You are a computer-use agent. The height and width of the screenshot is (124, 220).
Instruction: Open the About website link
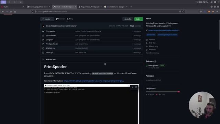click(x=164, y=30)
